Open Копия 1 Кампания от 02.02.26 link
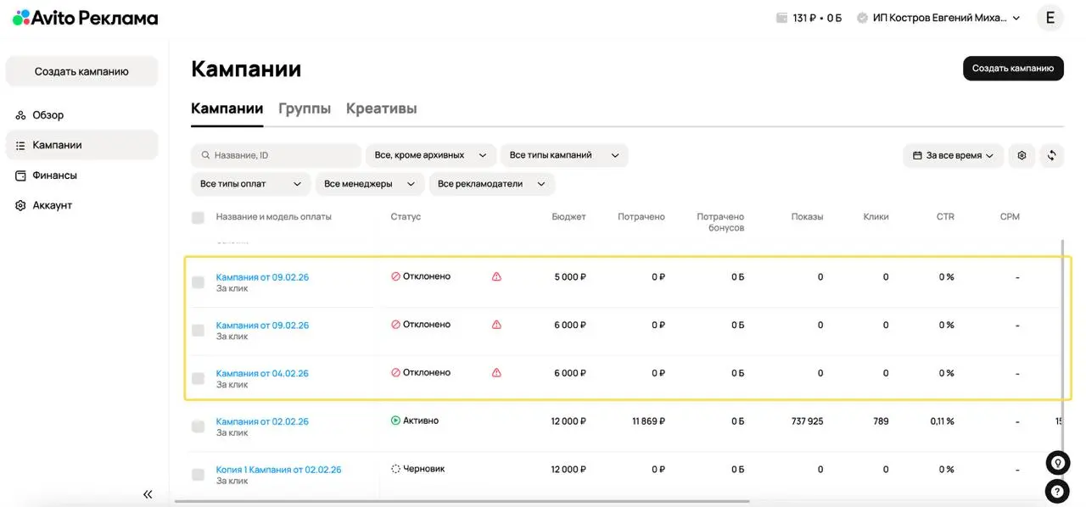 [278, 470]
